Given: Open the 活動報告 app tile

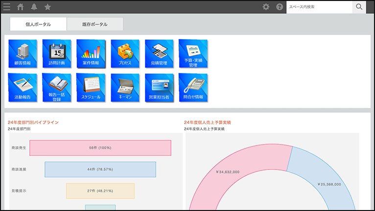Looking at the screenshot, I should pyautogui.click(x=23, y=87).
